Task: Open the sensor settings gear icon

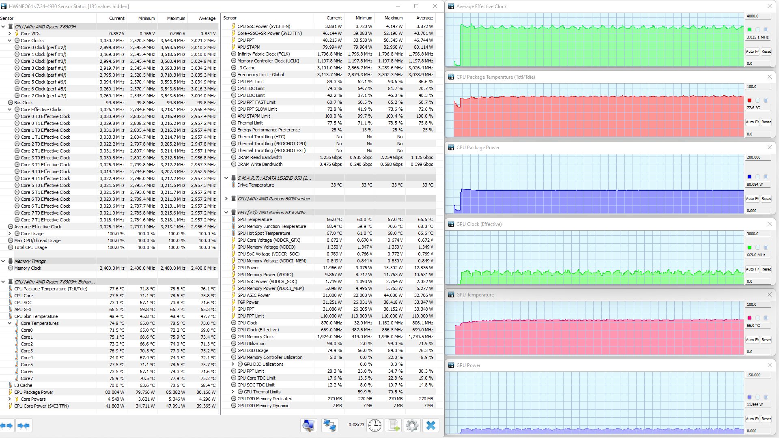Action: tap(412, 425)
